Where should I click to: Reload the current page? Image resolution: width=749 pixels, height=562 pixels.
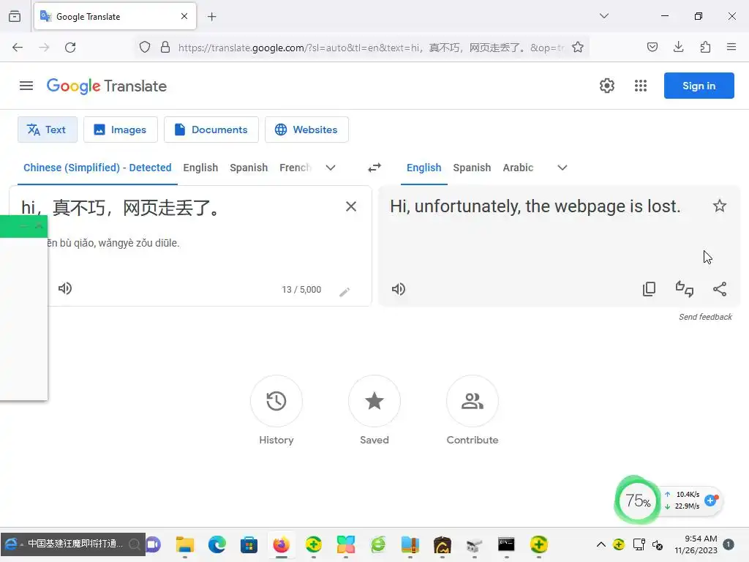pyautogui.click(x=70, y=48)
